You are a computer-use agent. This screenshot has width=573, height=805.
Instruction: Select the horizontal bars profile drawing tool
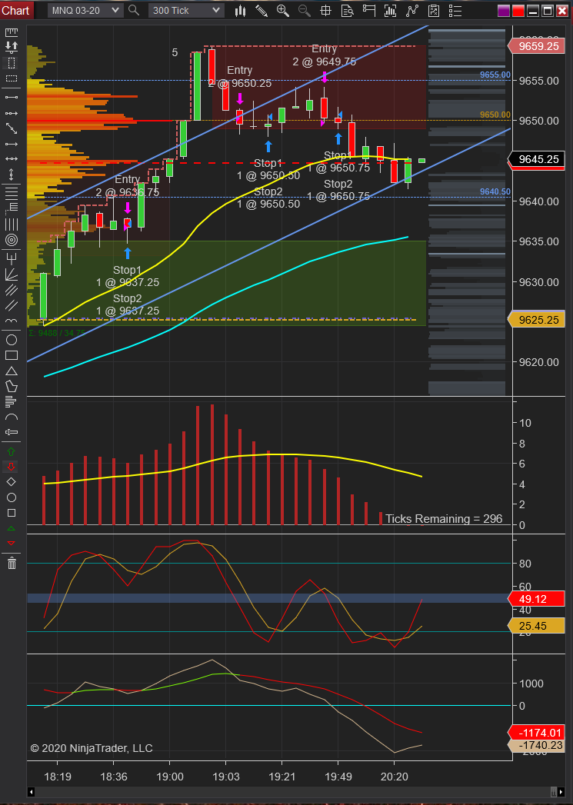click(12, 401)
